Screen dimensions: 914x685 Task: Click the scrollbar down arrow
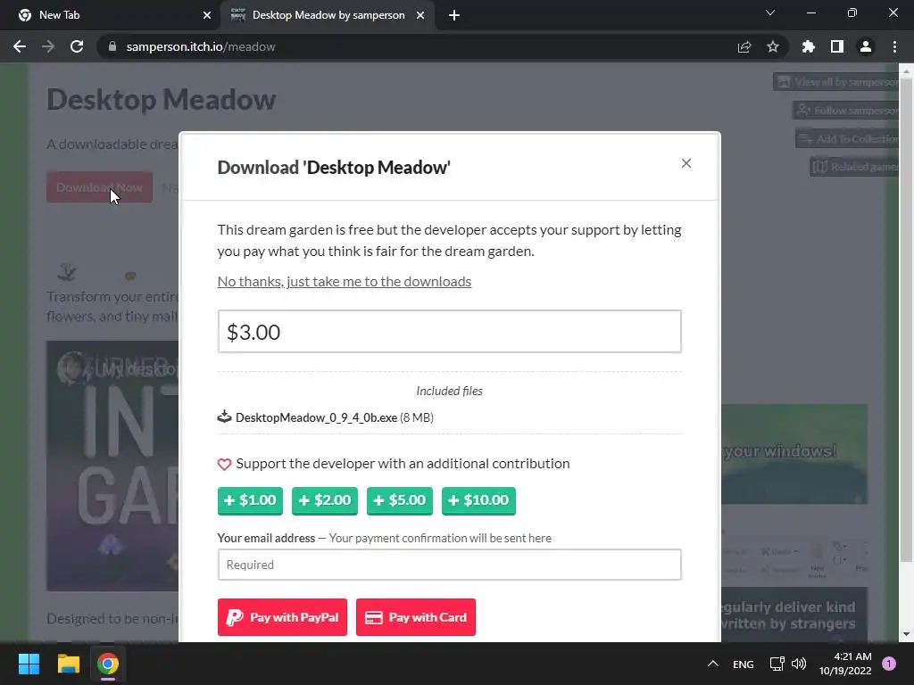tap(906, 634)
